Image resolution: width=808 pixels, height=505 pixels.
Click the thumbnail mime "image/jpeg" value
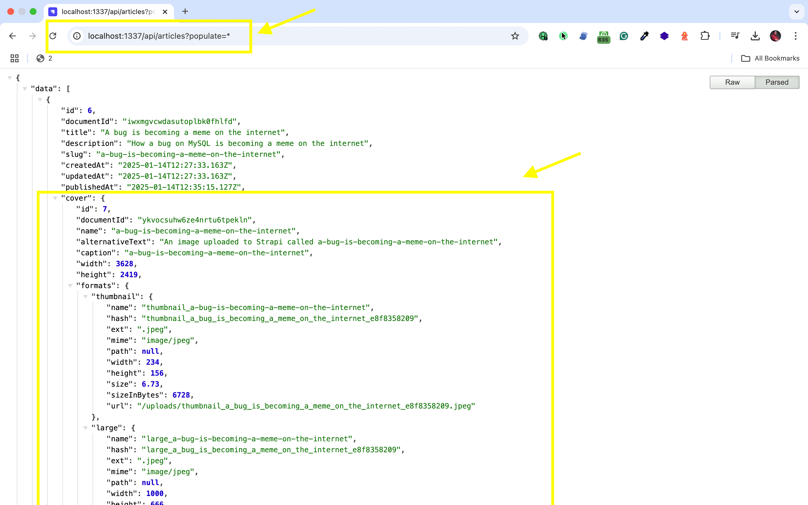pos(168,340)
